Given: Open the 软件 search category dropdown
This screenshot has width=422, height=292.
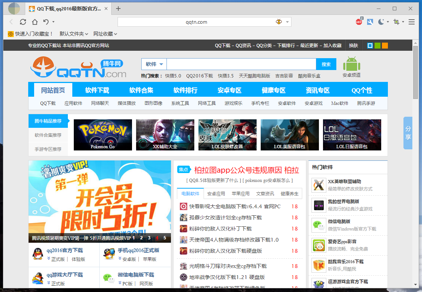Looking at the screenshot, I should coord(154,64).
